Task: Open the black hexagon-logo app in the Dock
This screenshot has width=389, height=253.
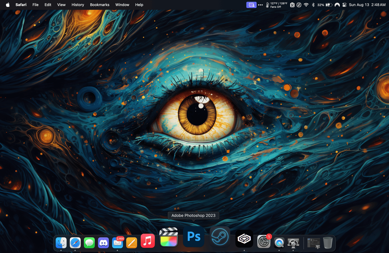Action: click(244, 238)
